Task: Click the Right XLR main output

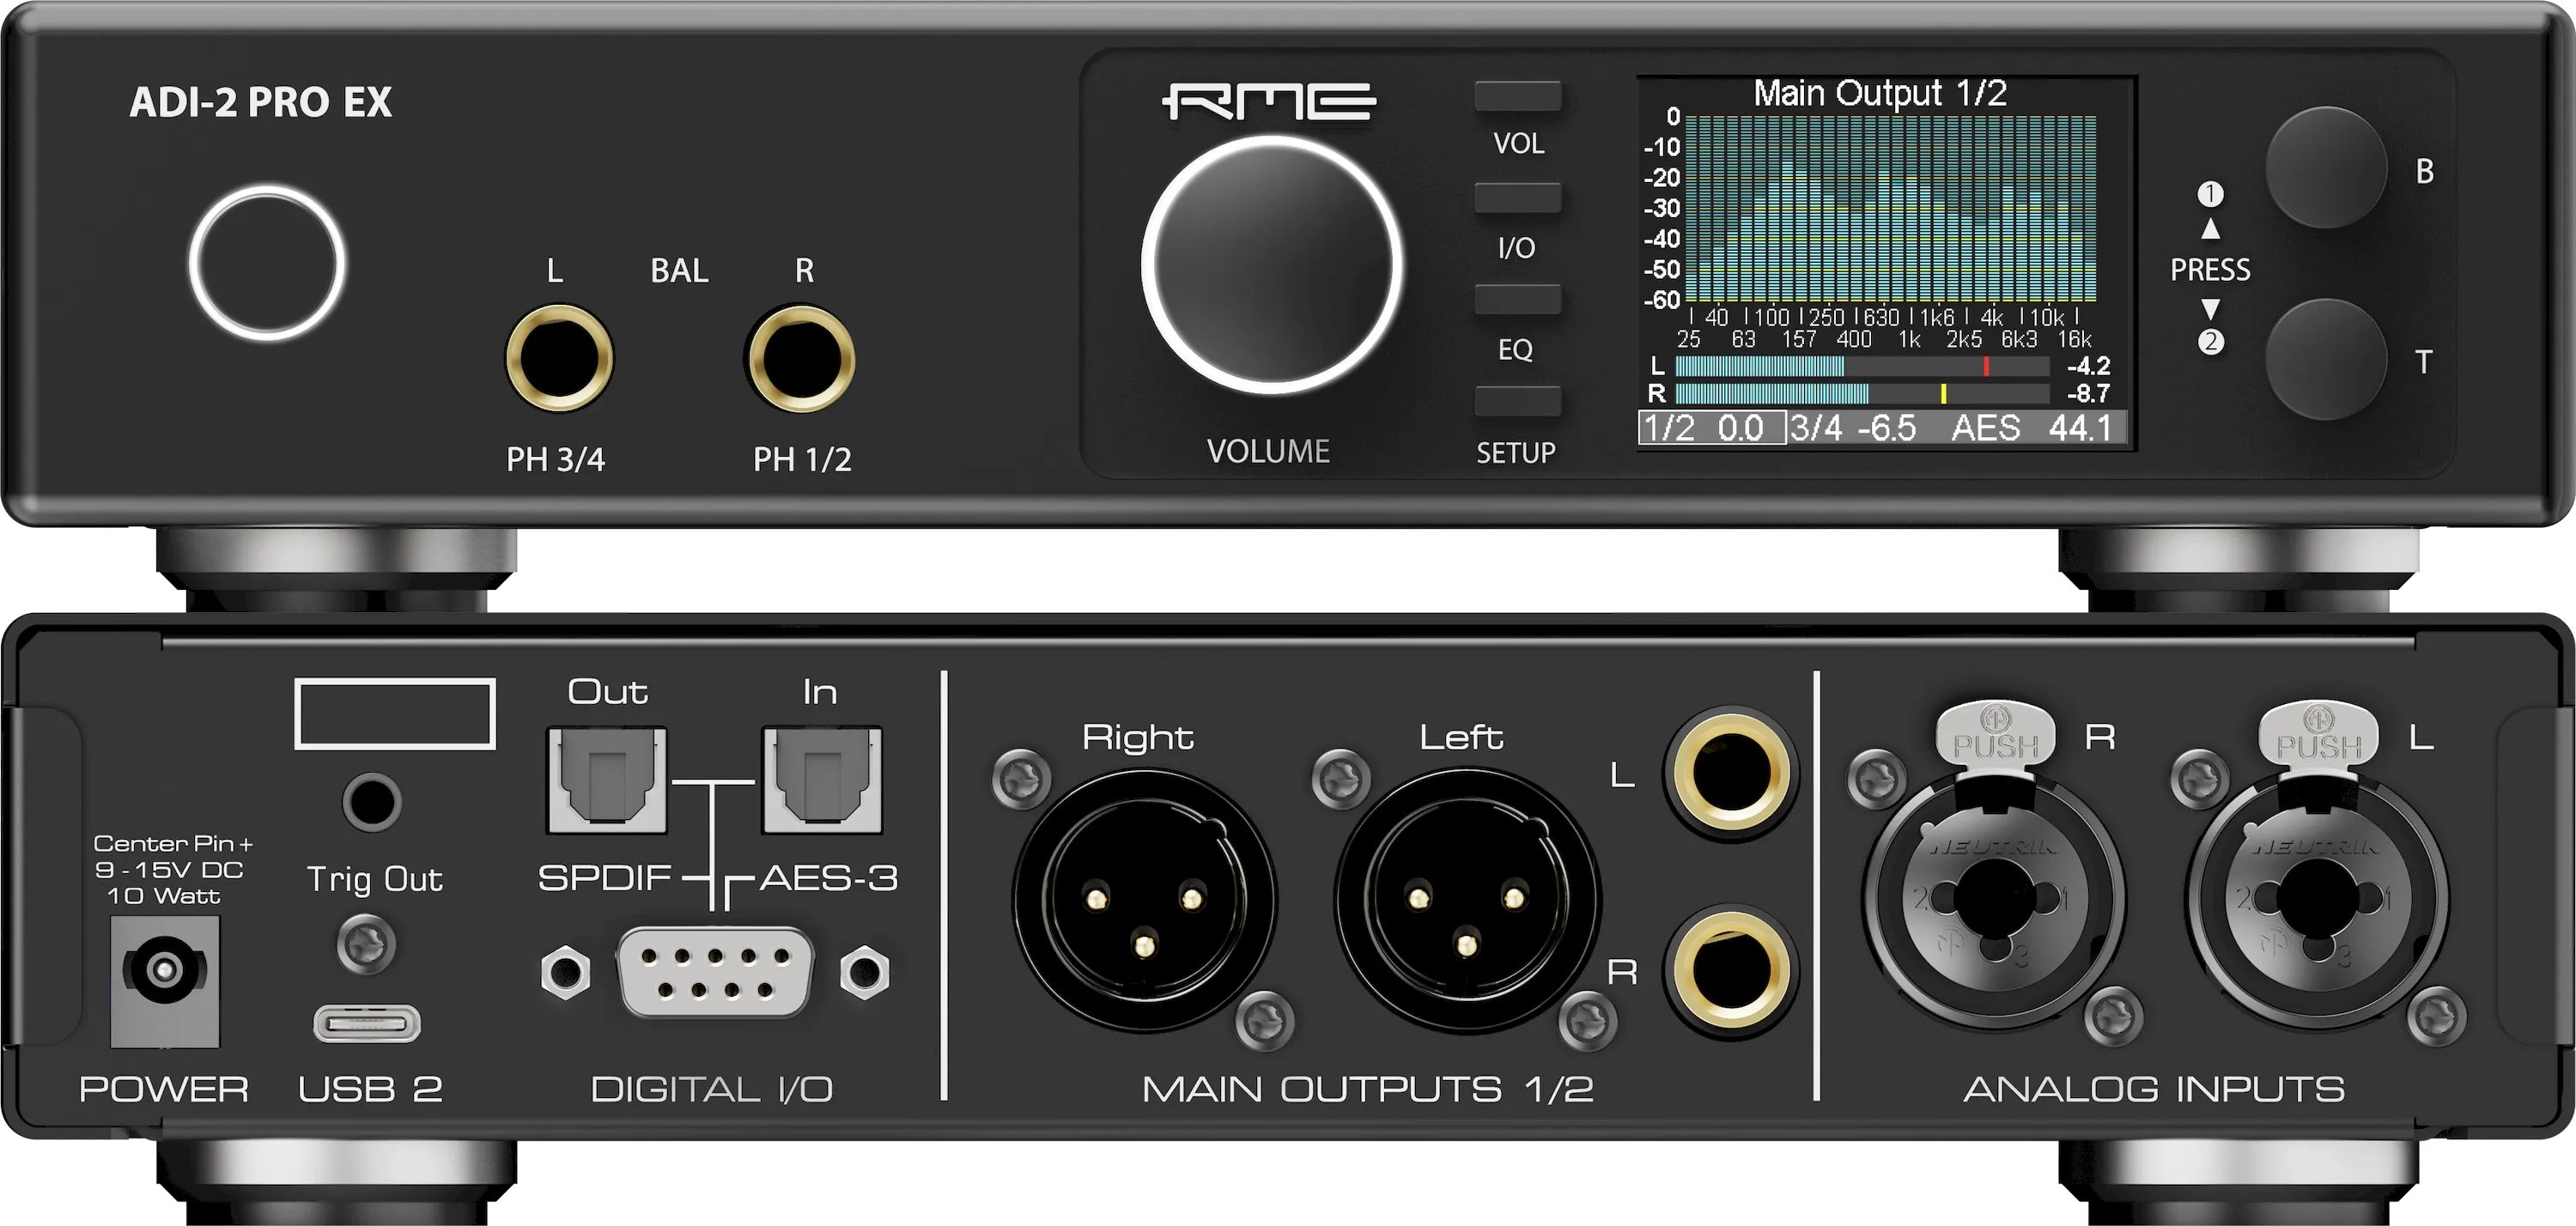Action: tap(1145, 900)
